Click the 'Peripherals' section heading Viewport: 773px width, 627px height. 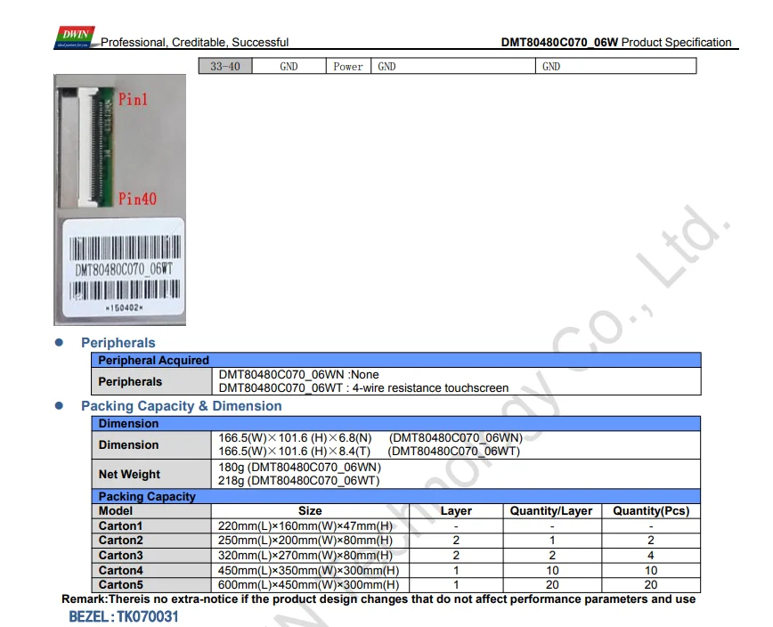pyautogui.click(x=118, y=343)
